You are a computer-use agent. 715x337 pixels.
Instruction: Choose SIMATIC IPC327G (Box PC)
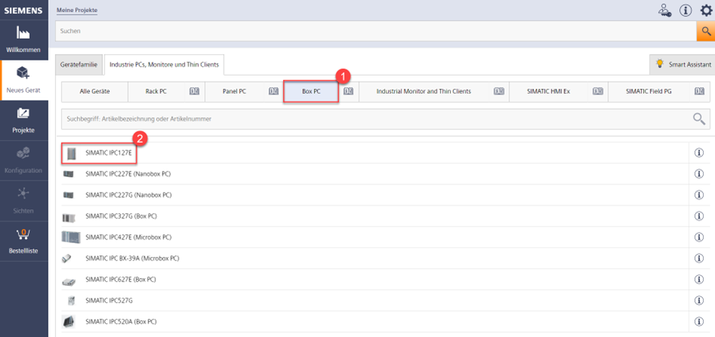121,216
